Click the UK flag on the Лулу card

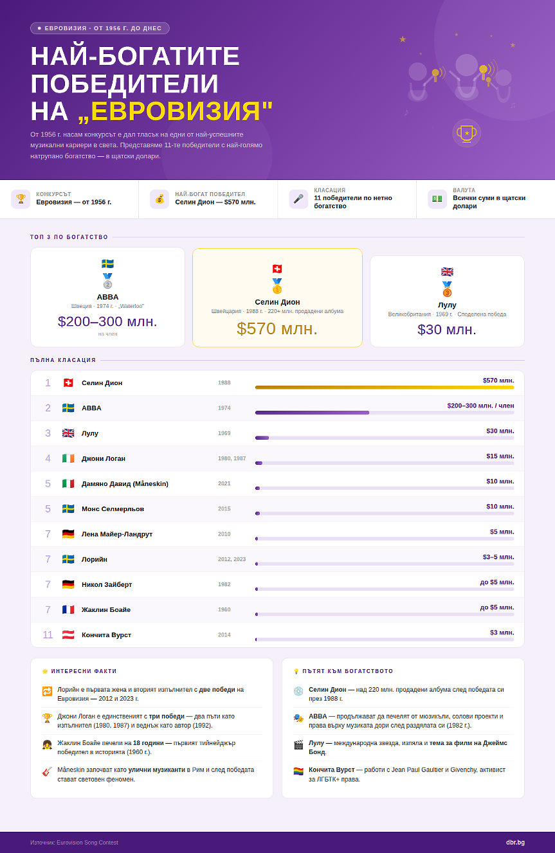(447, 271)
